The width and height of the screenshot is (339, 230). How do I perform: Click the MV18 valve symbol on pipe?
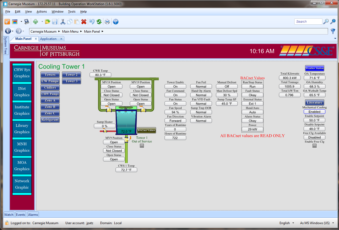(108, 109)
